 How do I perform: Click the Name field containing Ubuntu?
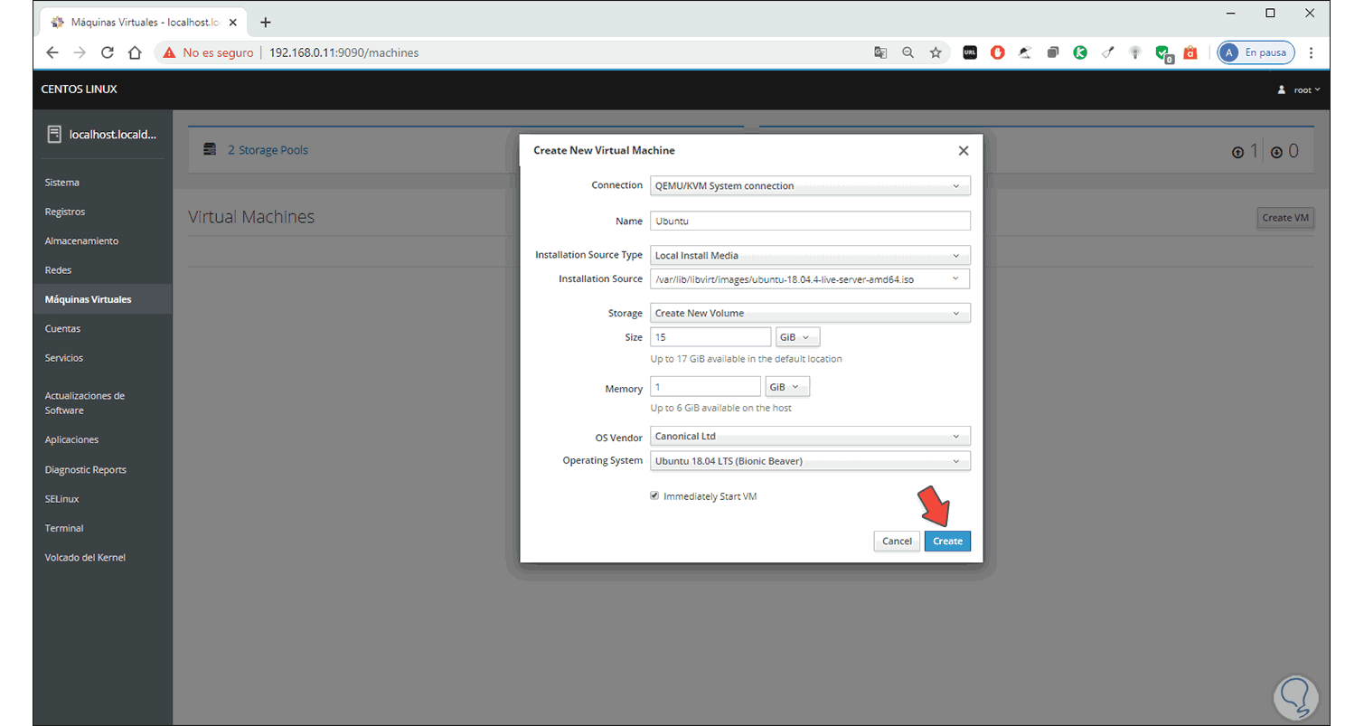point(810,221)
